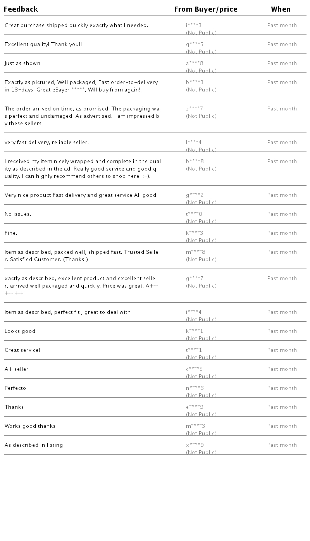Screen dimensions: 310x541
Task: Click the From Buyer/price column header
Action: click(x=206, y=9)
